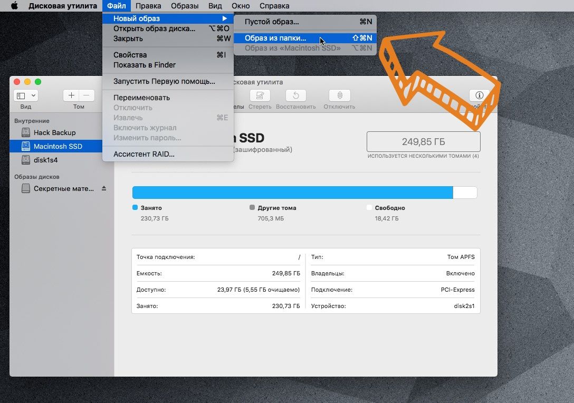Click the Восстановить restore toolbar icon
Screen dimensions: 574x403
(296, 95)
